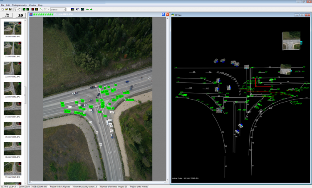Open the Help menu
Viewport: 312px width, 188px height.
(40, 5)
